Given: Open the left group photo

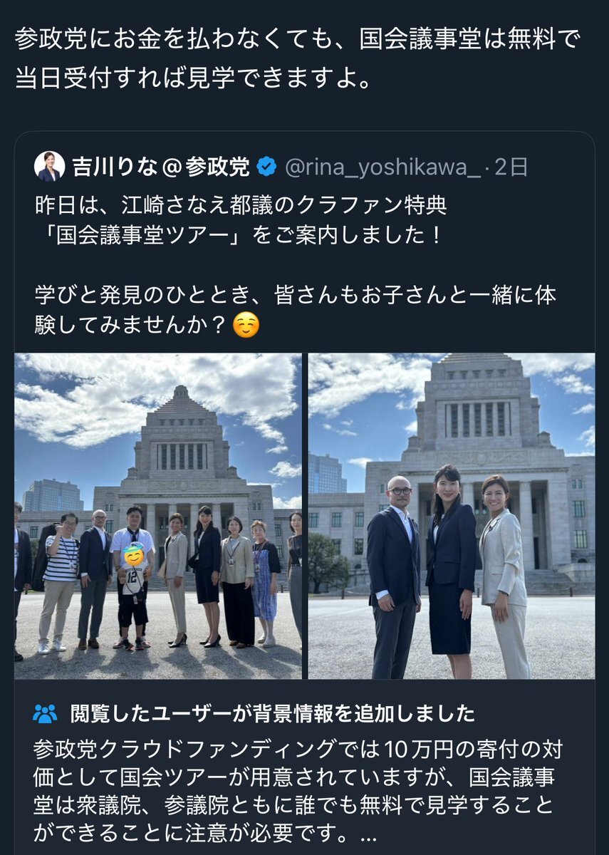Looking at the screenshot, I should [157, 516].
